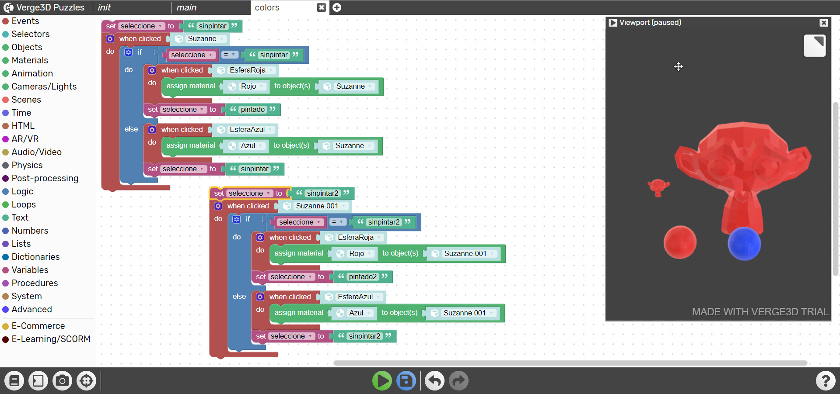This screenshot has height=394, width=840.
Task: Open Suzanne.001 object dropdown in when clicked
Action: tap(322, 206)
